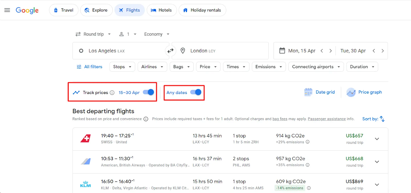Open the Price graph view
Image resolution: width=411 pixels, height=193 pixels.
364,92
